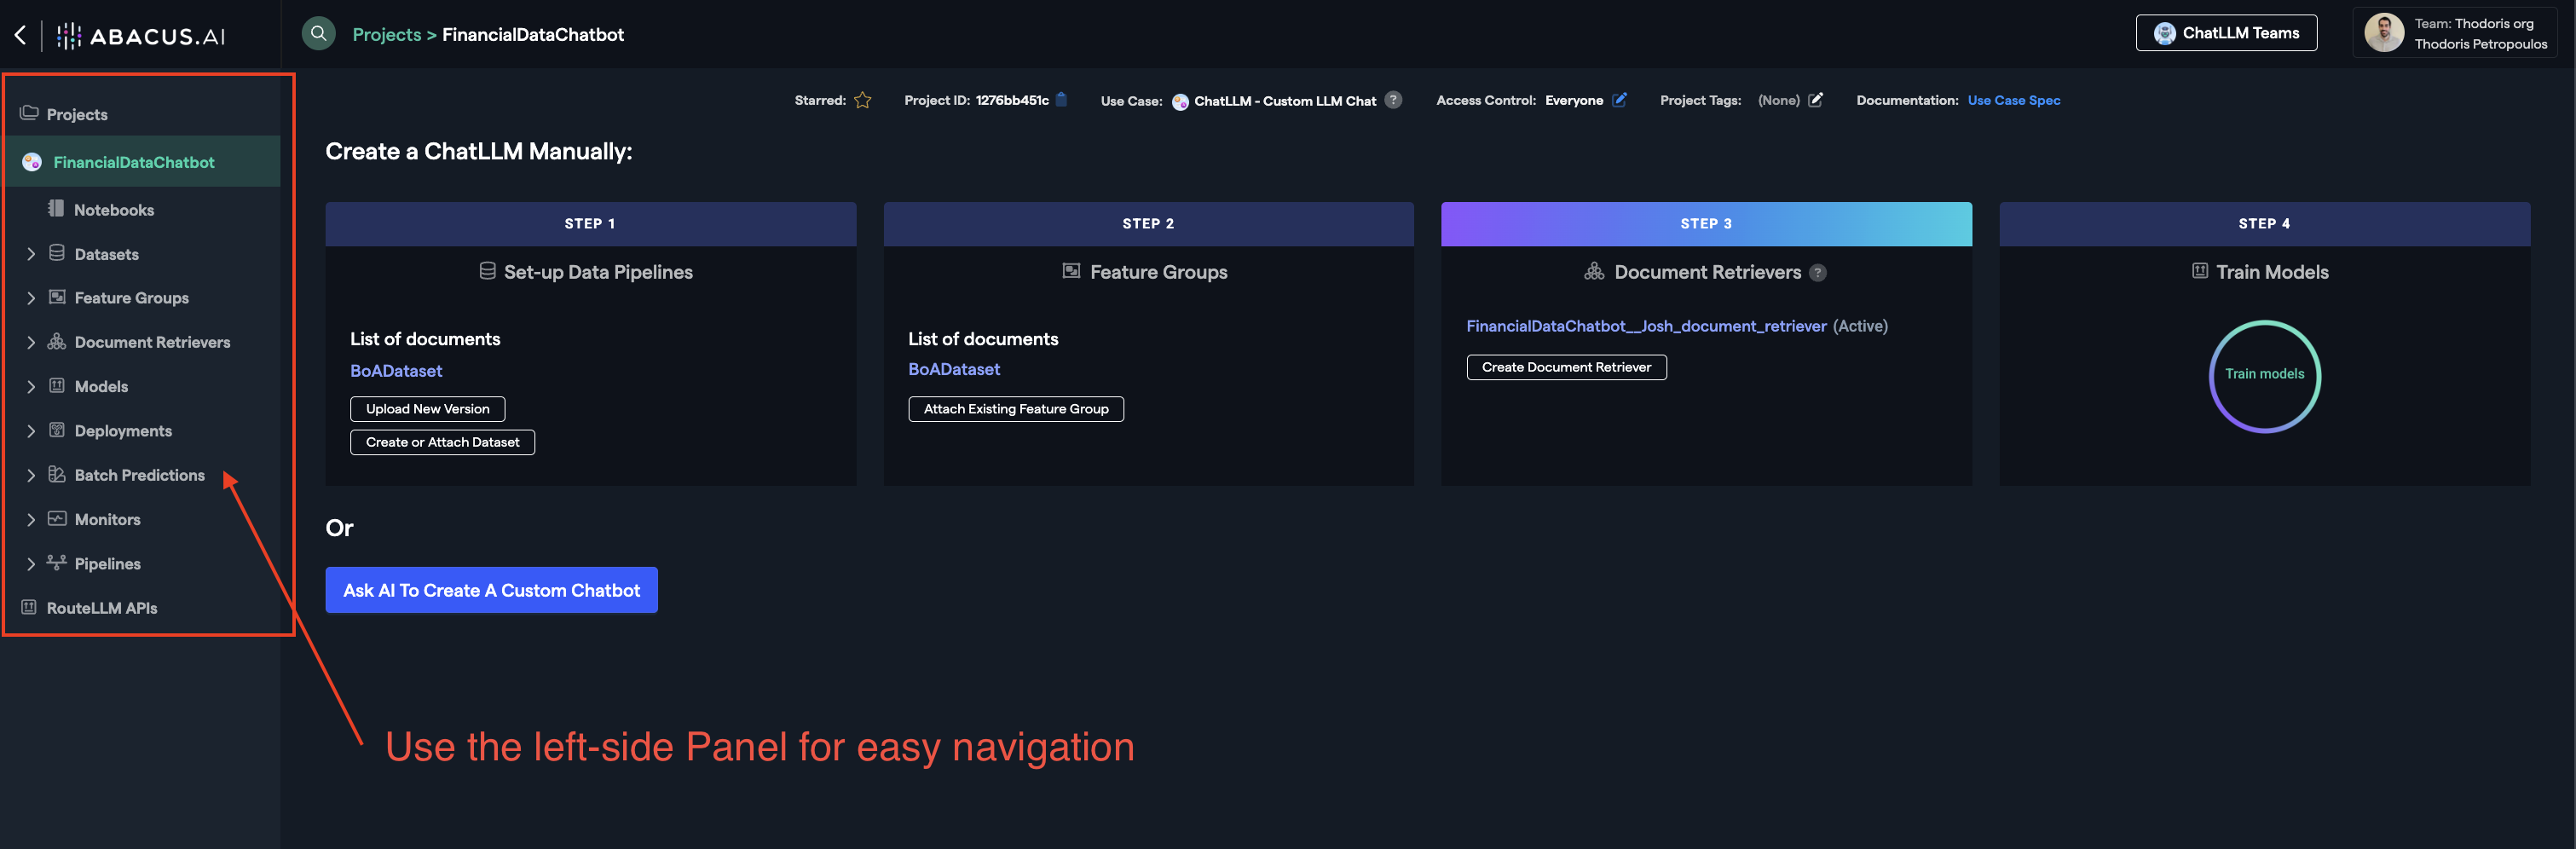Copy the Project ID with clipboard icon

(x=1061, y=100)
